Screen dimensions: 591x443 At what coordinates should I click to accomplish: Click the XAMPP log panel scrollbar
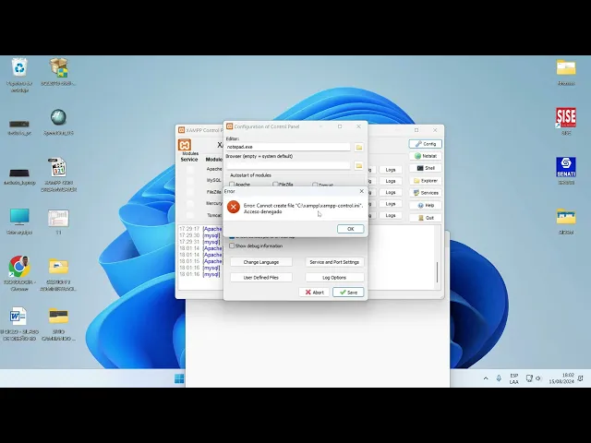tap(437, 272)
